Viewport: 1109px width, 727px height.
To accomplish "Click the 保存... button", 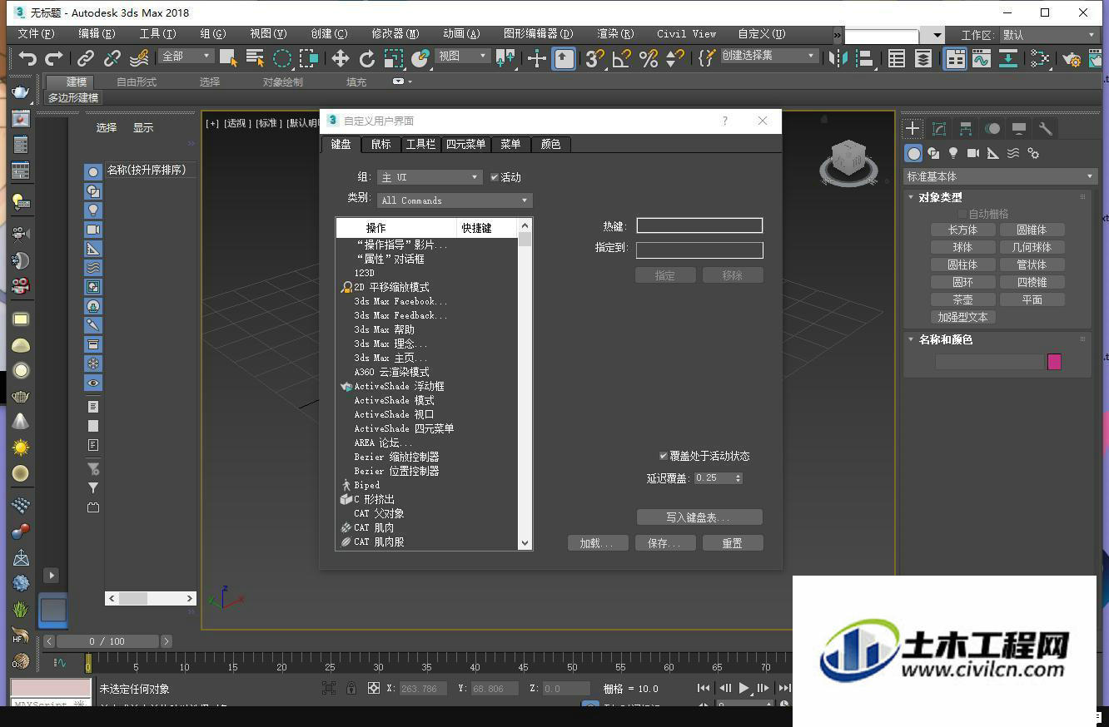I will click(664, 543).
